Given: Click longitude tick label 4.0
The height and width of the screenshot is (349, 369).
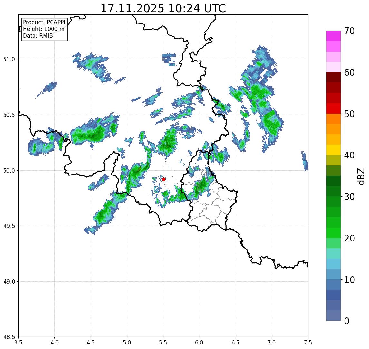Looking at the screenshot, I should coord(54,343).
